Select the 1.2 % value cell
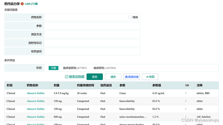Screen dimensions: 223x125 point(156,117)
